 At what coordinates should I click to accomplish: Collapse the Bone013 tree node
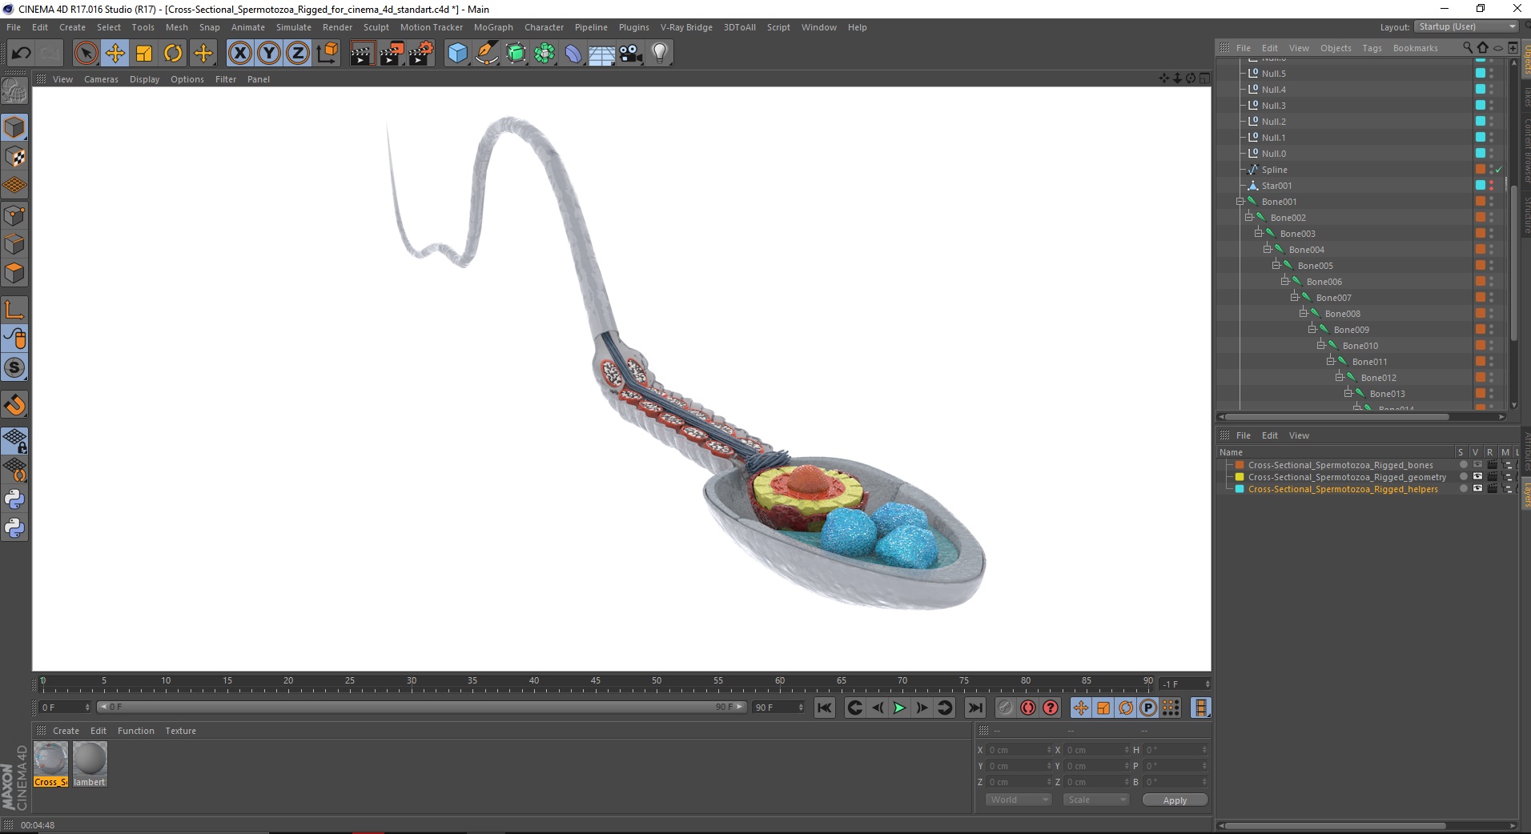[1348, 394]
